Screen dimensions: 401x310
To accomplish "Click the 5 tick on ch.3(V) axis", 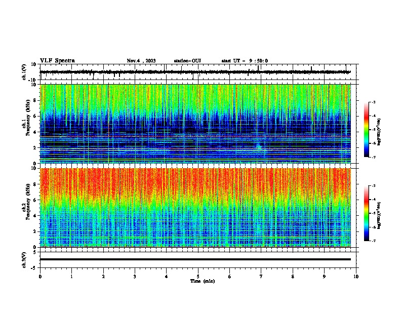I will tap(35, 252).
